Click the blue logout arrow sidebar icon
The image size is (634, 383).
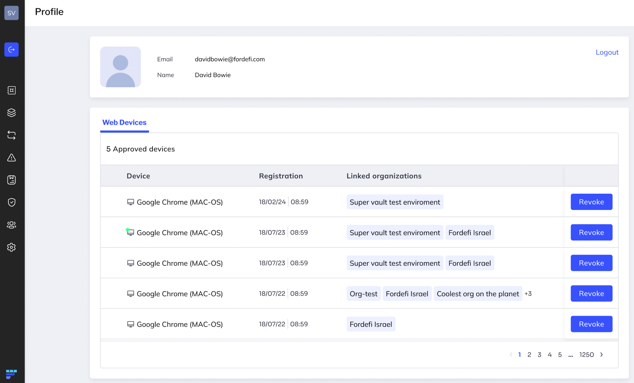pos(11,50)
